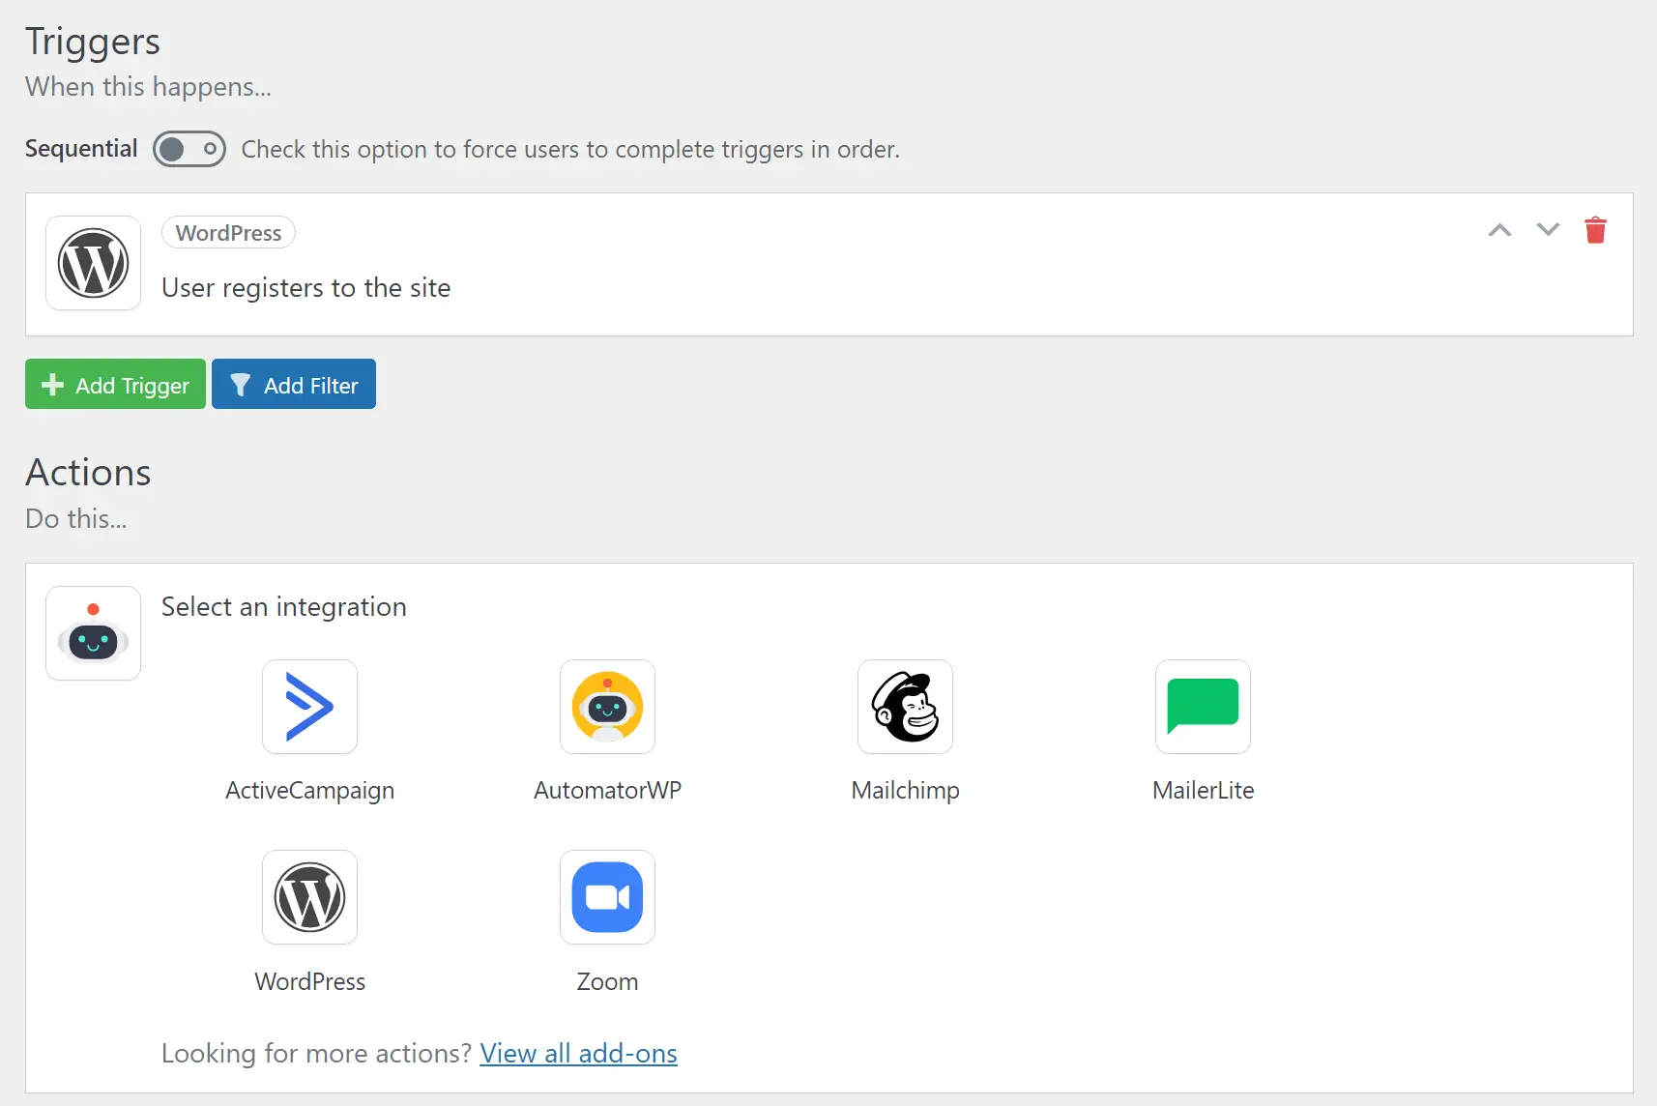Screen dimensions: 1657x1106
Task: Move trigger down with the down chevron
Action: (1548, 230)
